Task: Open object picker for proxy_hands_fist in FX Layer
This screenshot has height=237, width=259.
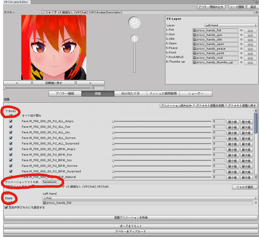Action: 241,30
